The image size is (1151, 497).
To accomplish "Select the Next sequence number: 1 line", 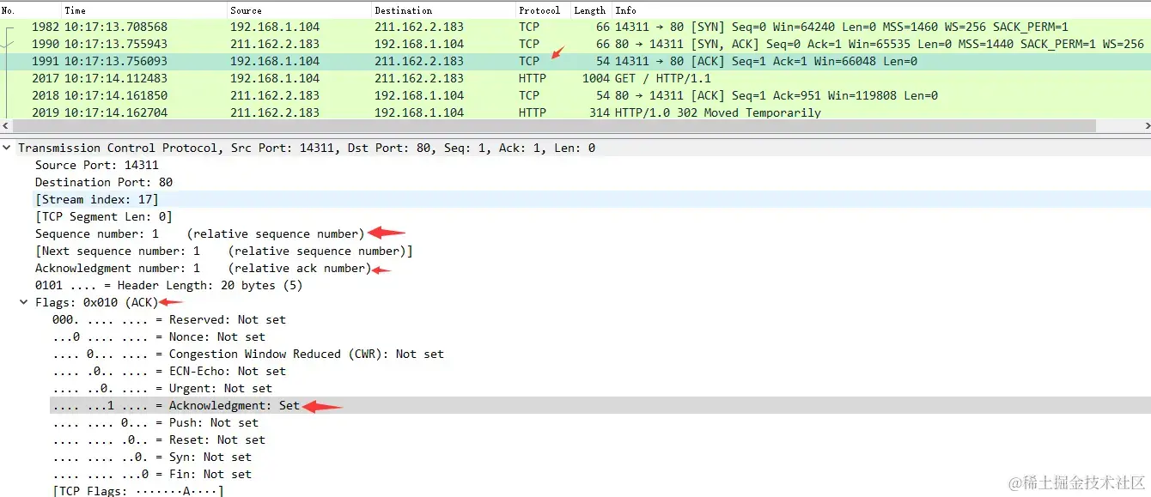I will click(223, 251).
